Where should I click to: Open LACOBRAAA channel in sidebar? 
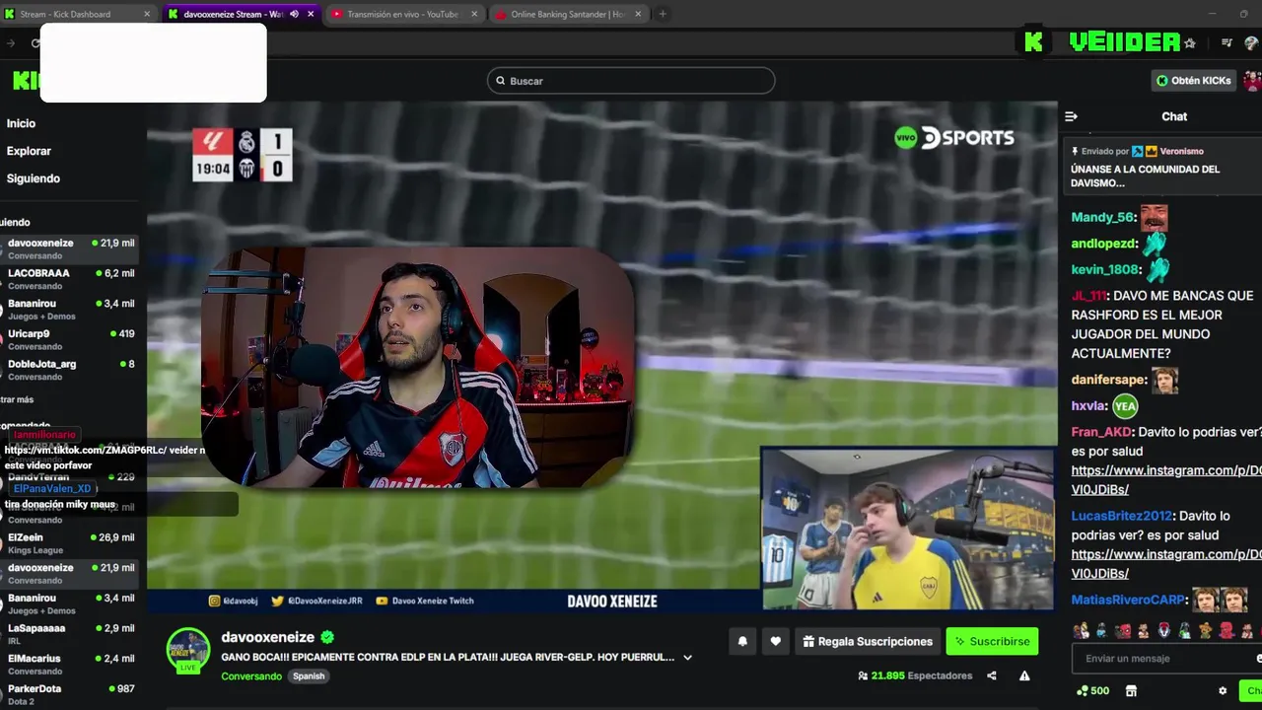(x=69, y=279)
